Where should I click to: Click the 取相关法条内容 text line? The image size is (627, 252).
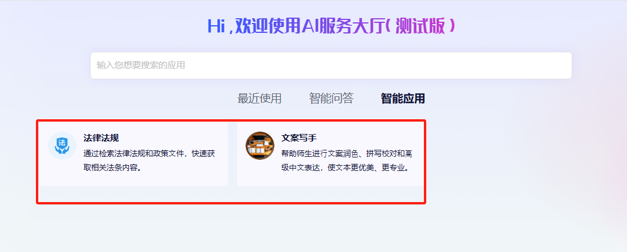[114, 167]
